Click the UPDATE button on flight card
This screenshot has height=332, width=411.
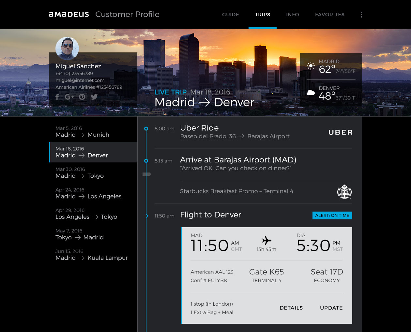point(331,308)
